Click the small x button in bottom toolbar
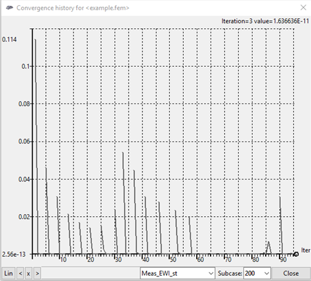 28,273
